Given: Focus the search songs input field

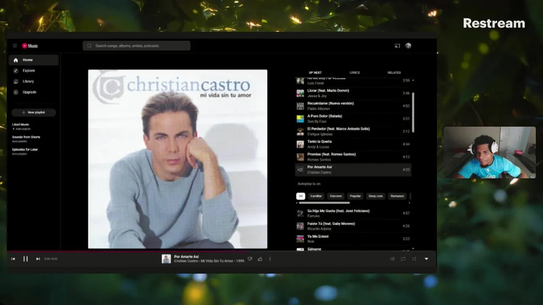Looking at the screenshot, I should (137, 46).
